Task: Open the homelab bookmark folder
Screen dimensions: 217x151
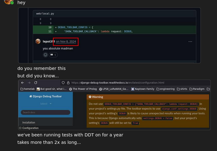Action: click(28, 89)
